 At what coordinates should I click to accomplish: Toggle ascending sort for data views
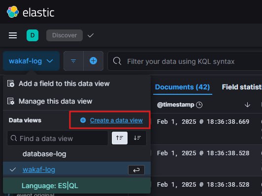point(120,138)
